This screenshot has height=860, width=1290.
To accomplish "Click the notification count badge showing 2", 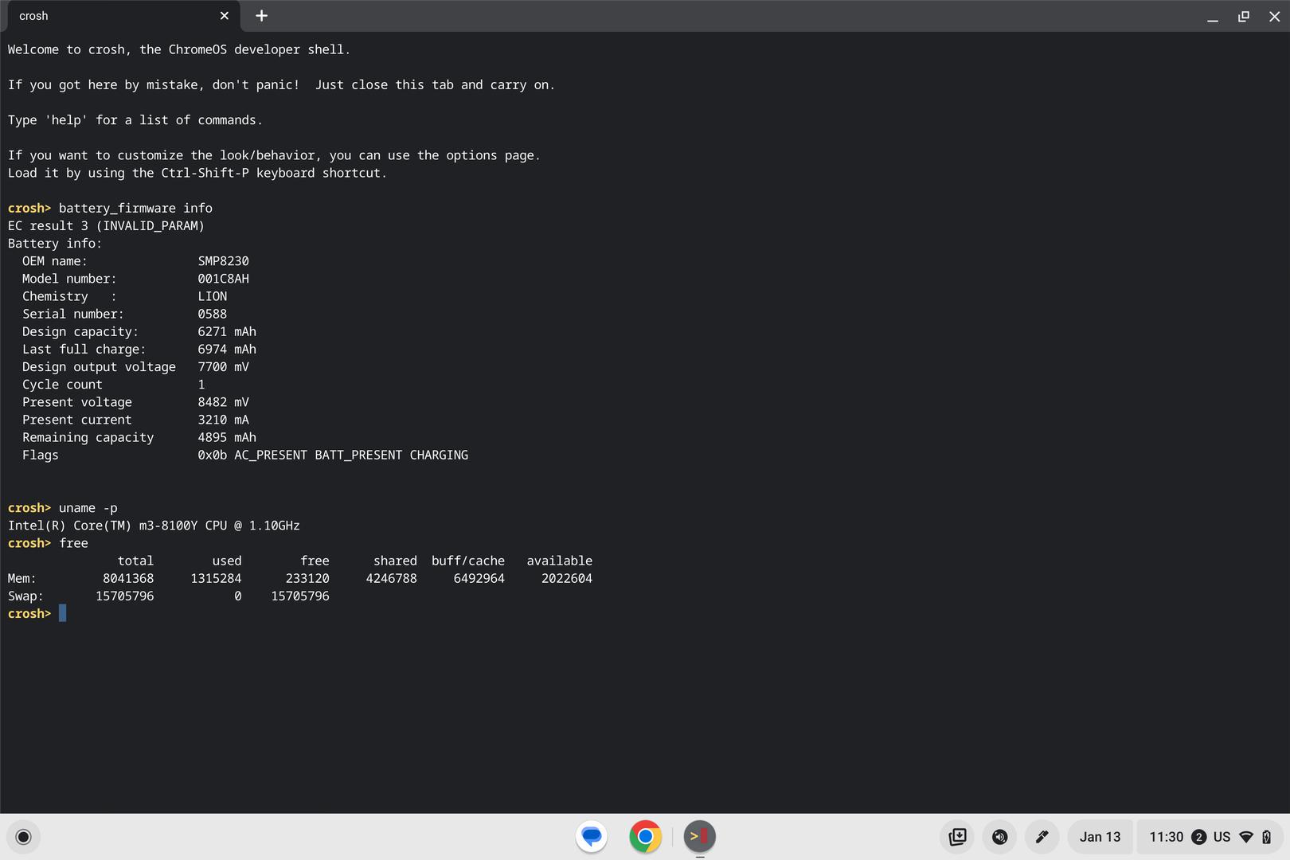I will click(1199, 837).
